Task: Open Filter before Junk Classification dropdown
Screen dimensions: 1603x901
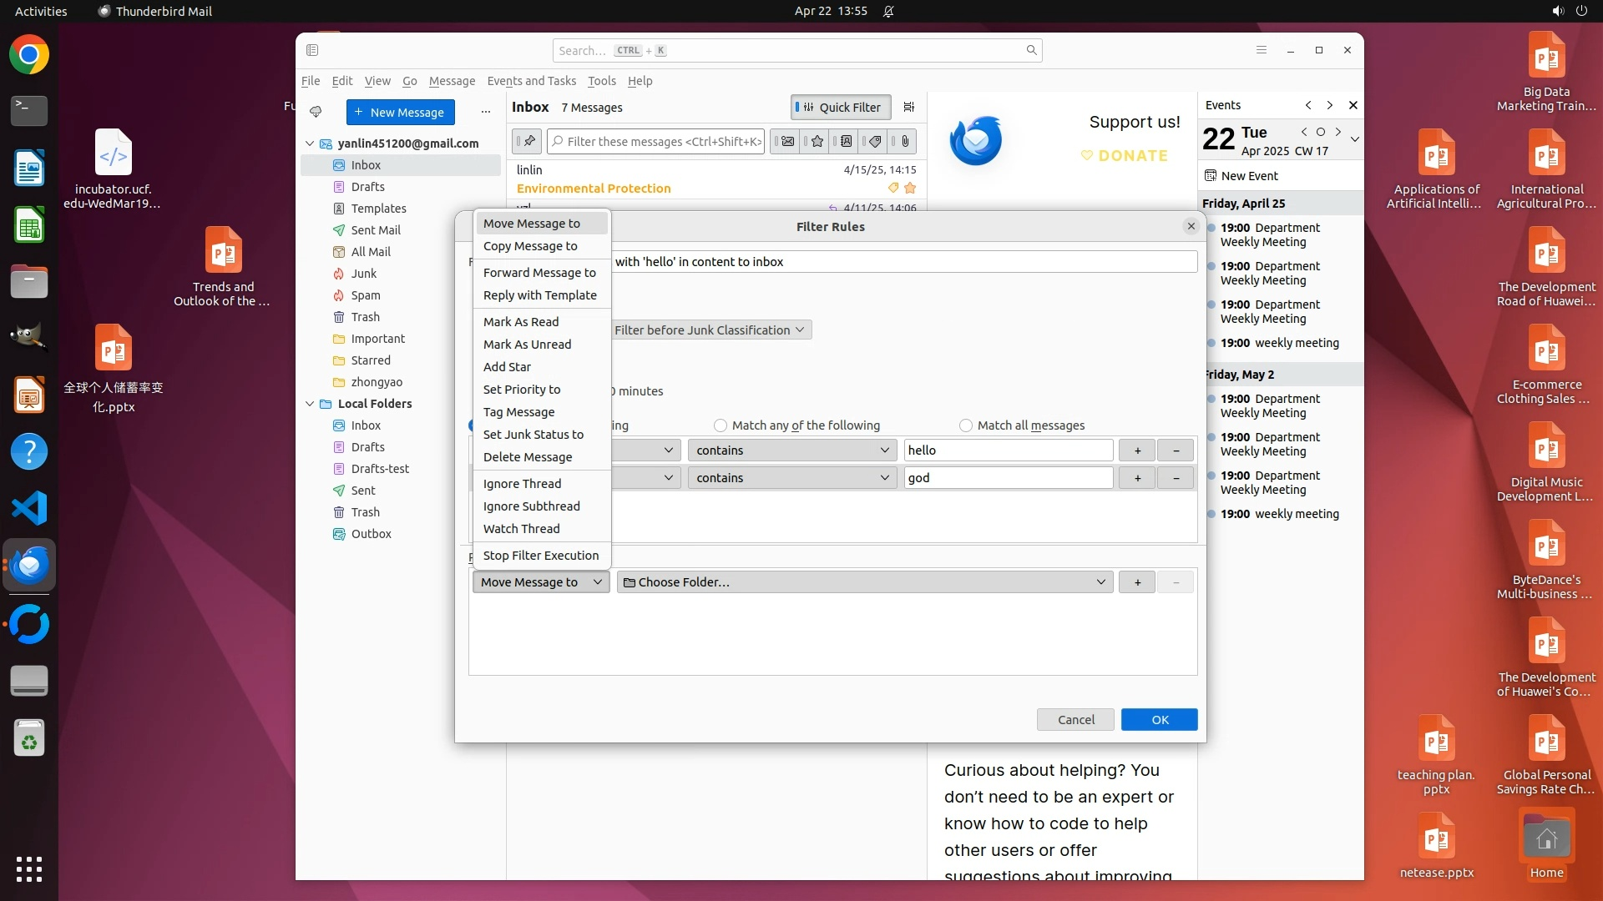Action: click(709, 330)
